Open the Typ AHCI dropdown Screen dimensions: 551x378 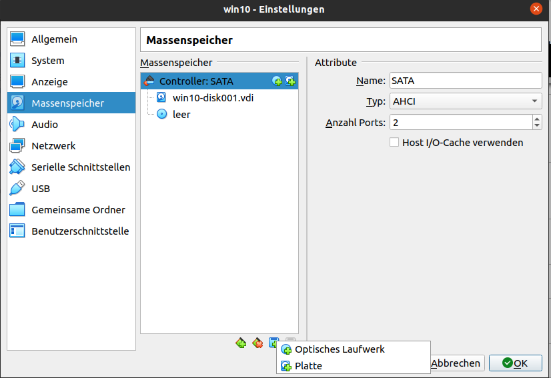tap(466, 101)
